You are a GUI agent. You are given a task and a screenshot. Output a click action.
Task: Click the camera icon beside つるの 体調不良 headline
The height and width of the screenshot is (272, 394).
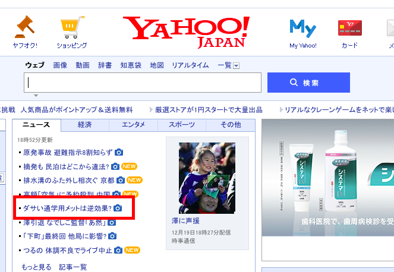coord(118,250)
